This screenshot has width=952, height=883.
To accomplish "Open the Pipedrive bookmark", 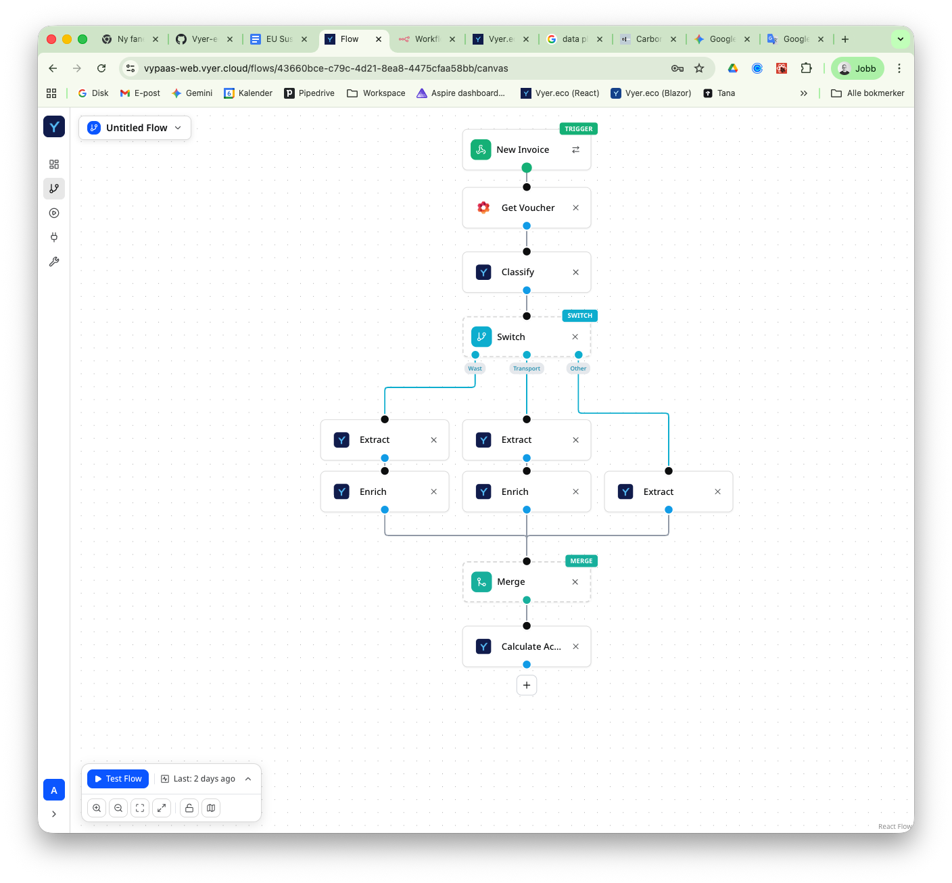I will click(x=309, y=93).
